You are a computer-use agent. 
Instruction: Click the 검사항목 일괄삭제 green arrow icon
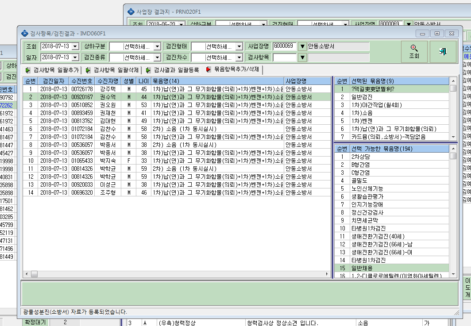click(88, 70)
